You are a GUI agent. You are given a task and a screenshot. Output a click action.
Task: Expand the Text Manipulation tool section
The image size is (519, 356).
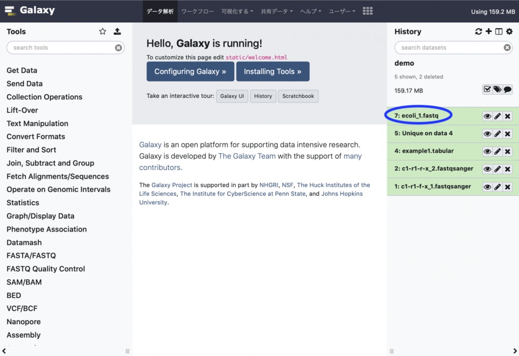[x=38, y=124]
